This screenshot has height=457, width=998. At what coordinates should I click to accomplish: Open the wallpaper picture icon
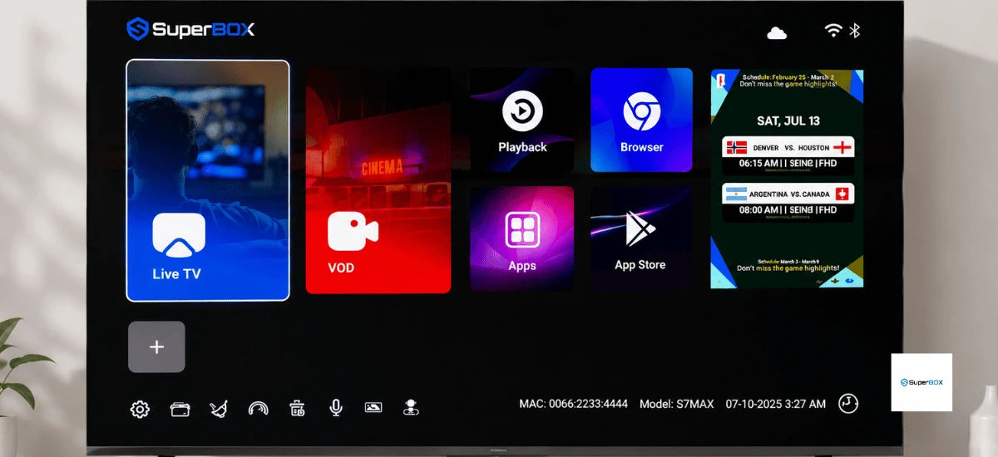373,407
